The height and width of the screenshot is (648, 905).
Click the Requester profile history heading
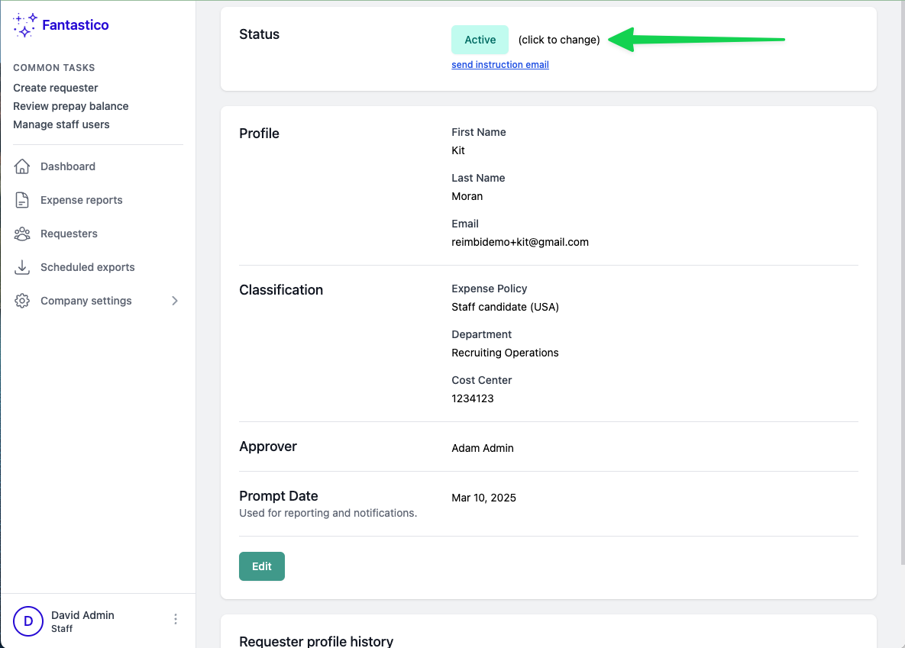pyautogui.click(x=316, y=641)
